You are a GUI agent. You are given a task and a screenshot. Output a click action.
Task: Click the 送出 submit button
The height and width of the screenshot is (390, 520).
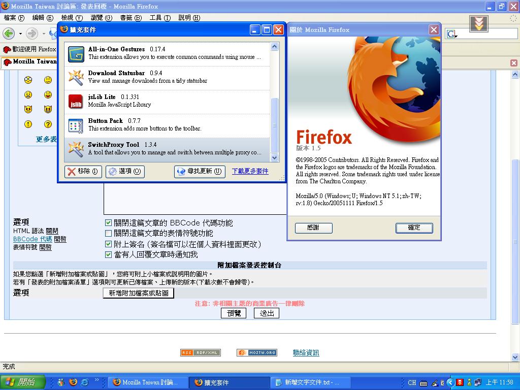[266, 313]
